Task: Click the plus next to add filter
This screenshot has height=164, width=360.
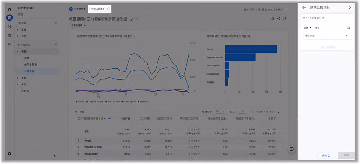Action: pos(85,25)
